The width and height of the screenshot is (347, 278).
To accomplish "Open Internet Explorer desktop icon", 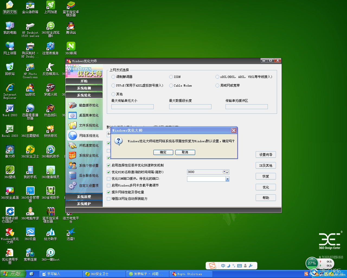I will point(10,91).
